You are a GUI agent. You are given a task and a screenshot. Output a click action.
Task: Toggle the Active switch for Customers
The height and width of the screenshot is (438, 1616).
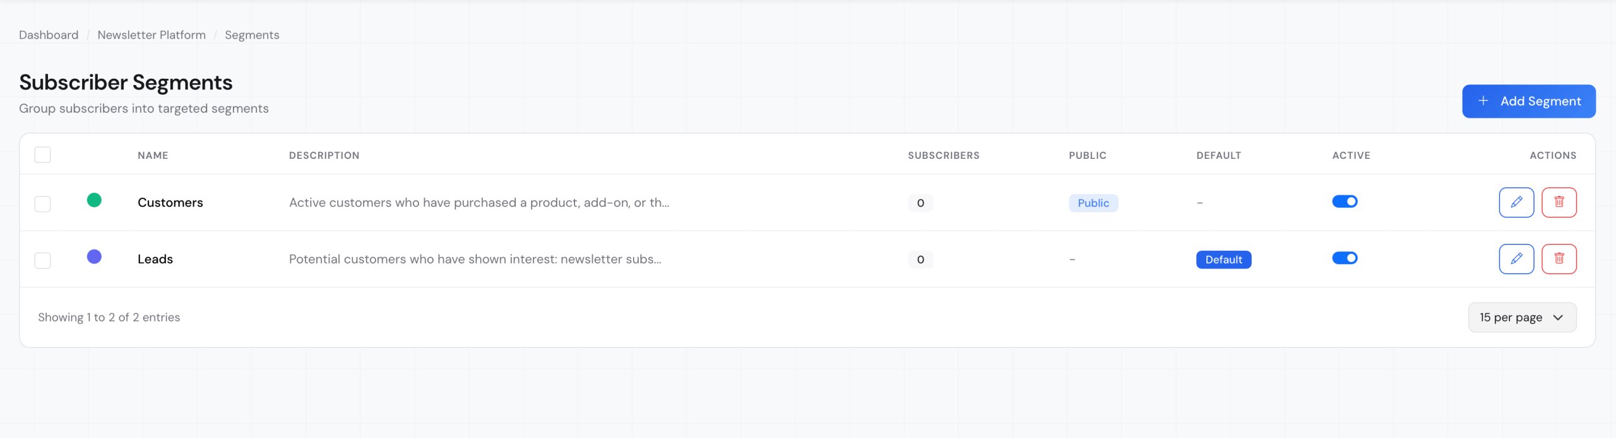1345,202
